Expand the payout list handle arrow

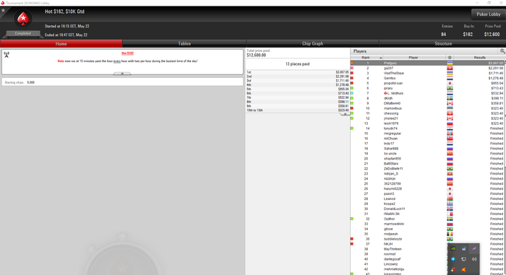click(x=345, y=114)
